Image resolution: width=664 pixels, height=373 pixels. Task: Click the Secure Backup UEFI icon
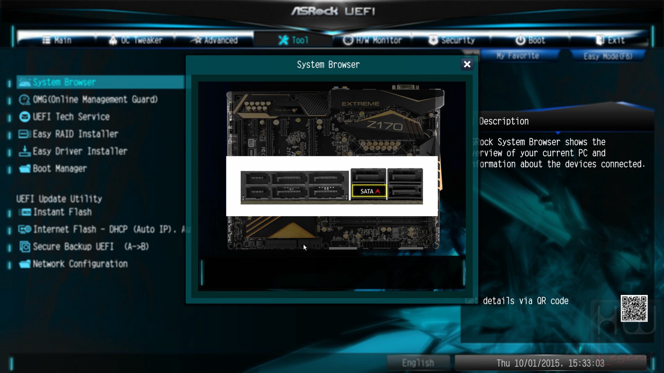click(x=25, y=247)
